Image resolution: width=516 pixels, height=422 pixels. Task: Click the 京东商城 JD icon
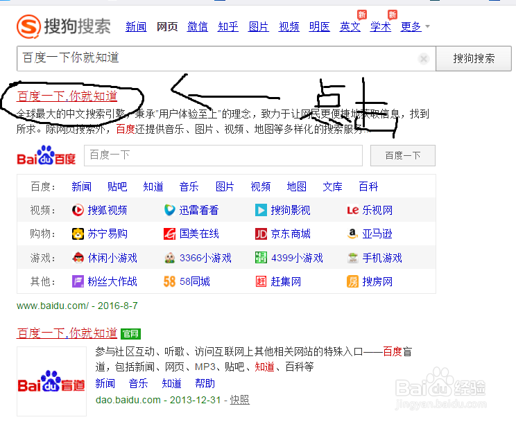click(x=261, y=234)
